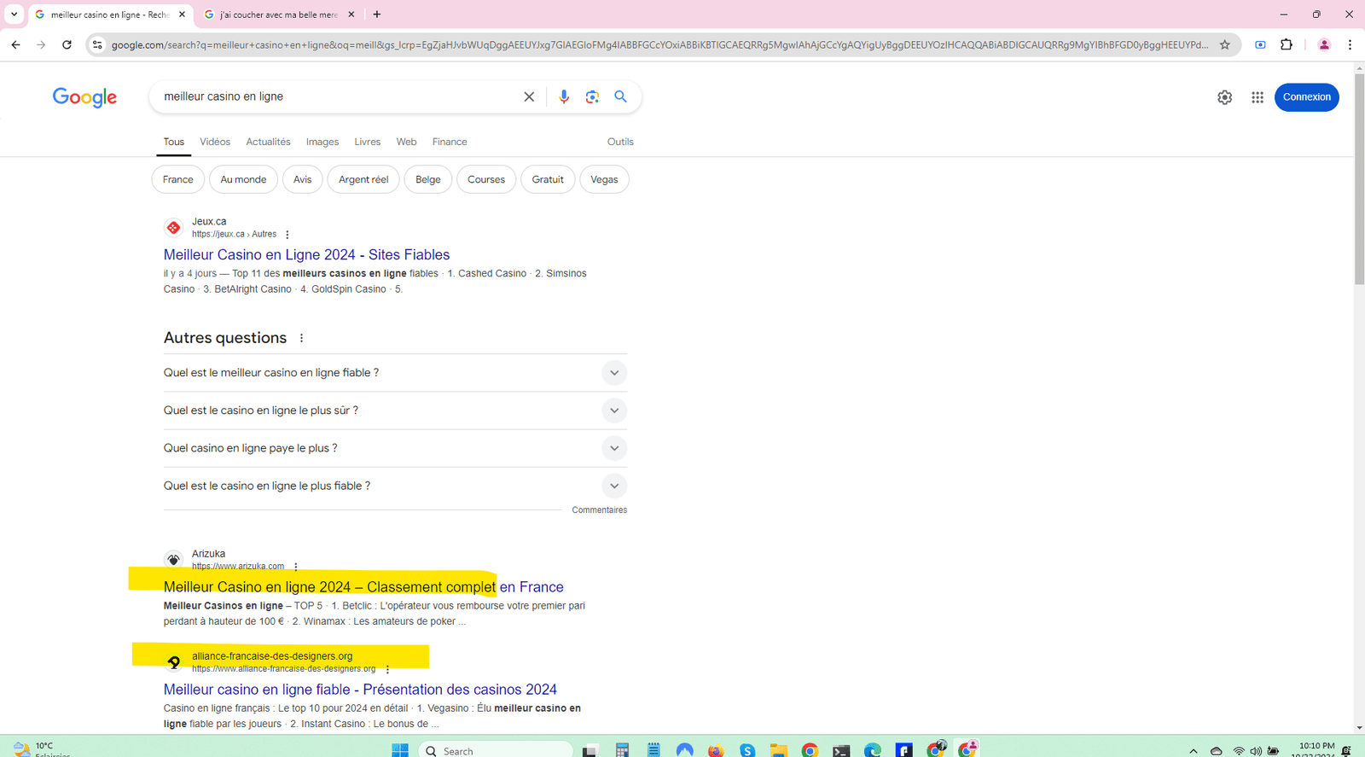Clear the search query with X

(529, 96)
